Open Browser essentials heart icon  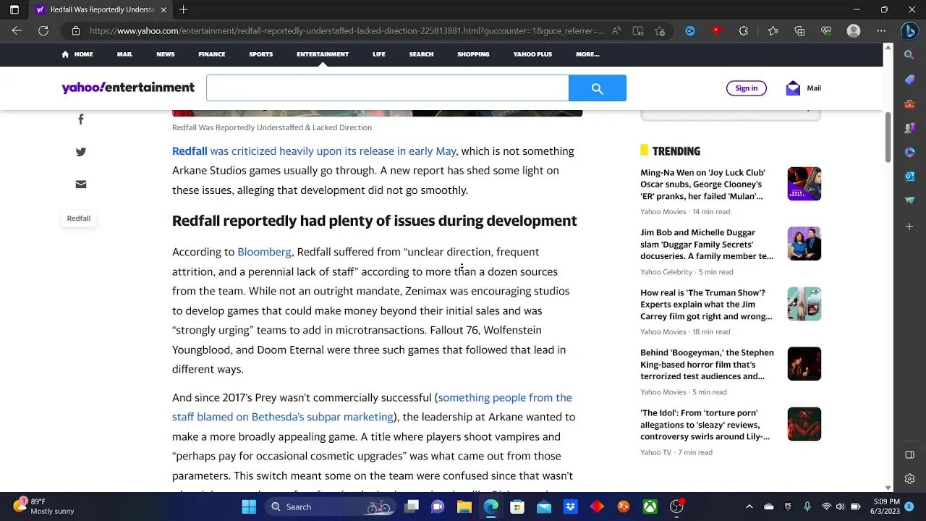coord(826,31)
